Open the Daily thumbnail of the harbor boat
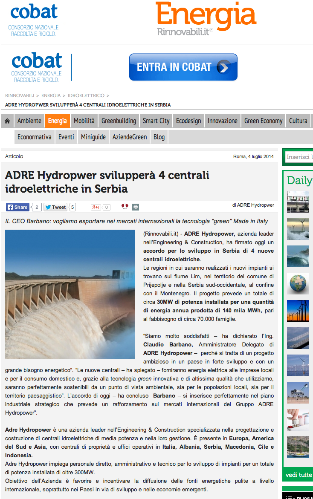 298,447
